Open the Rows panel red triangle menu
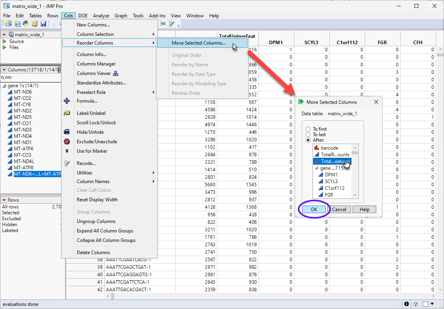Screen dimensions: 444x309 coord(4,200)
